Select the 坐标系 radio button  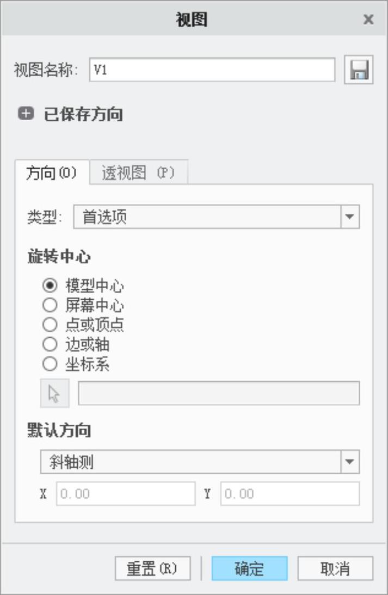pyautogui.click(x=50, y=364)
